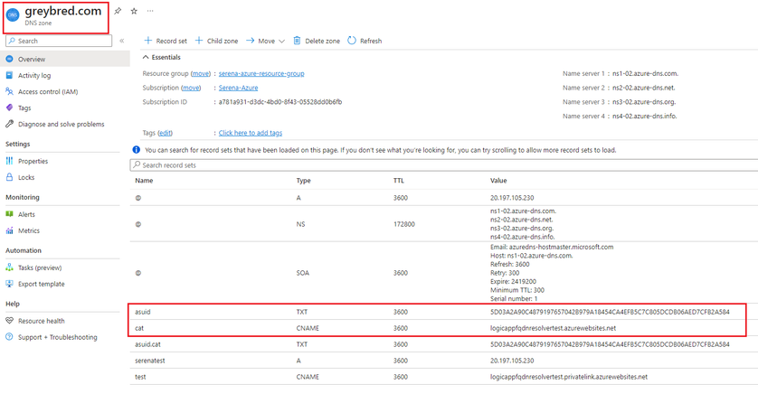Click the Access control (IAM) icon

coord(9,91)
